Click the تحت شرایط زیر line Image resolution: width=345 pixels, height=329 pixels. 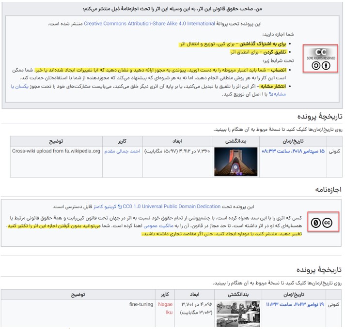click(278, 60)
